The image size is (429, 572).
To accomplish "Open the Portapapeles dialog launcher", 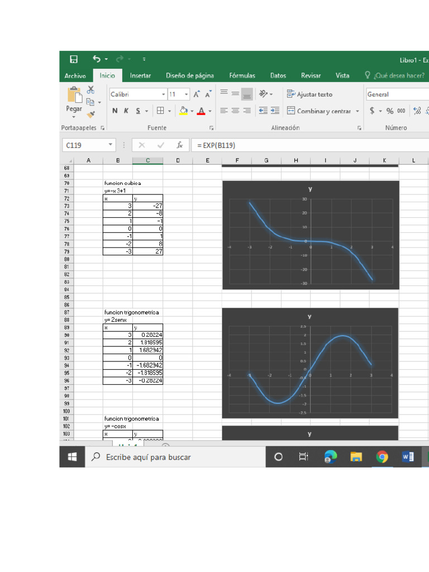I will click(103, 128).
